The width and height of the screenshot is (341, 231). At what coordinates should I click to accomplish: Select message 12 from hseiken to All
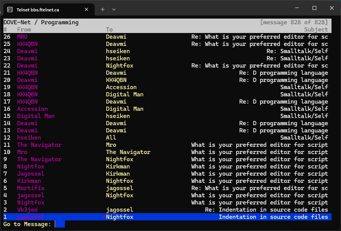click(167, 138)
